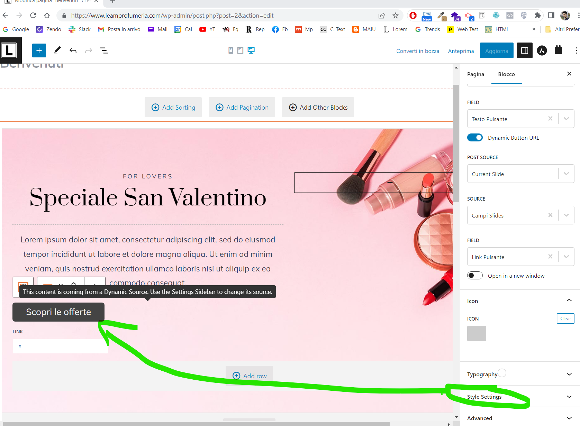Expand the Advanced panel

[x=569, y=418]
